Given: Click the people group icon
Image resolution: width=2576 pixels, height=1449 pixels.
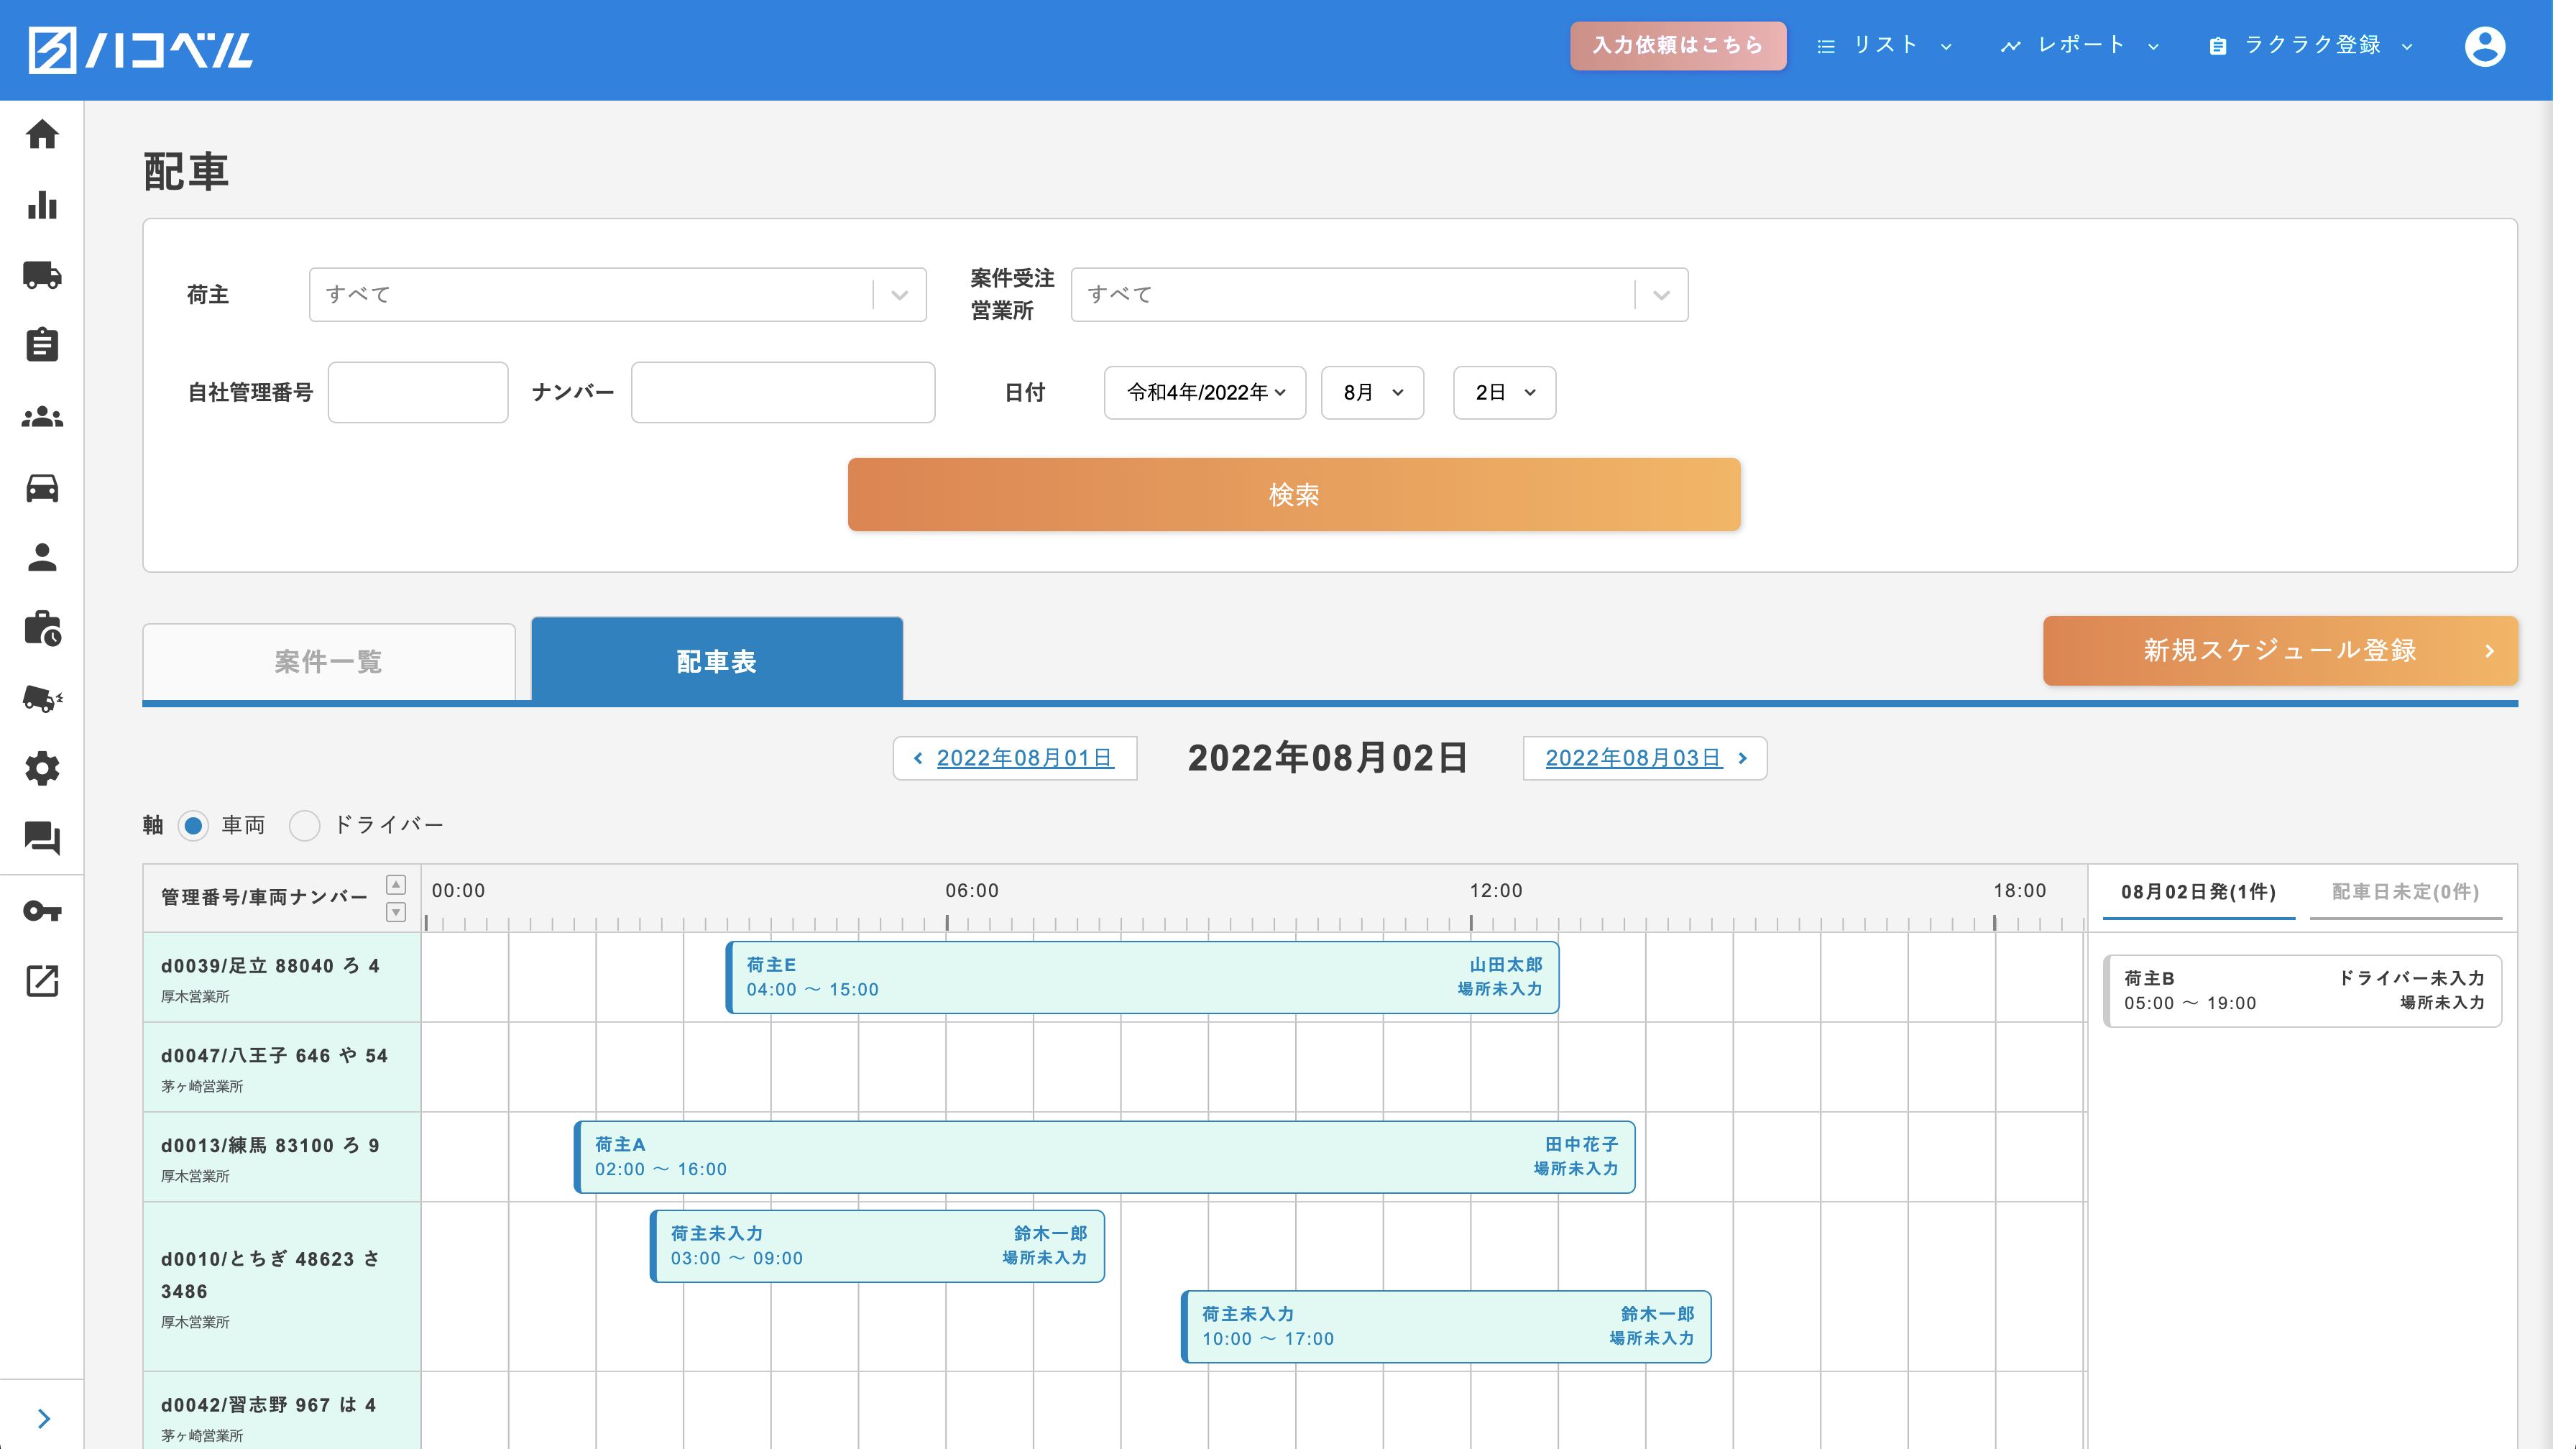Looking at the screenshot, I should point(42,416).
